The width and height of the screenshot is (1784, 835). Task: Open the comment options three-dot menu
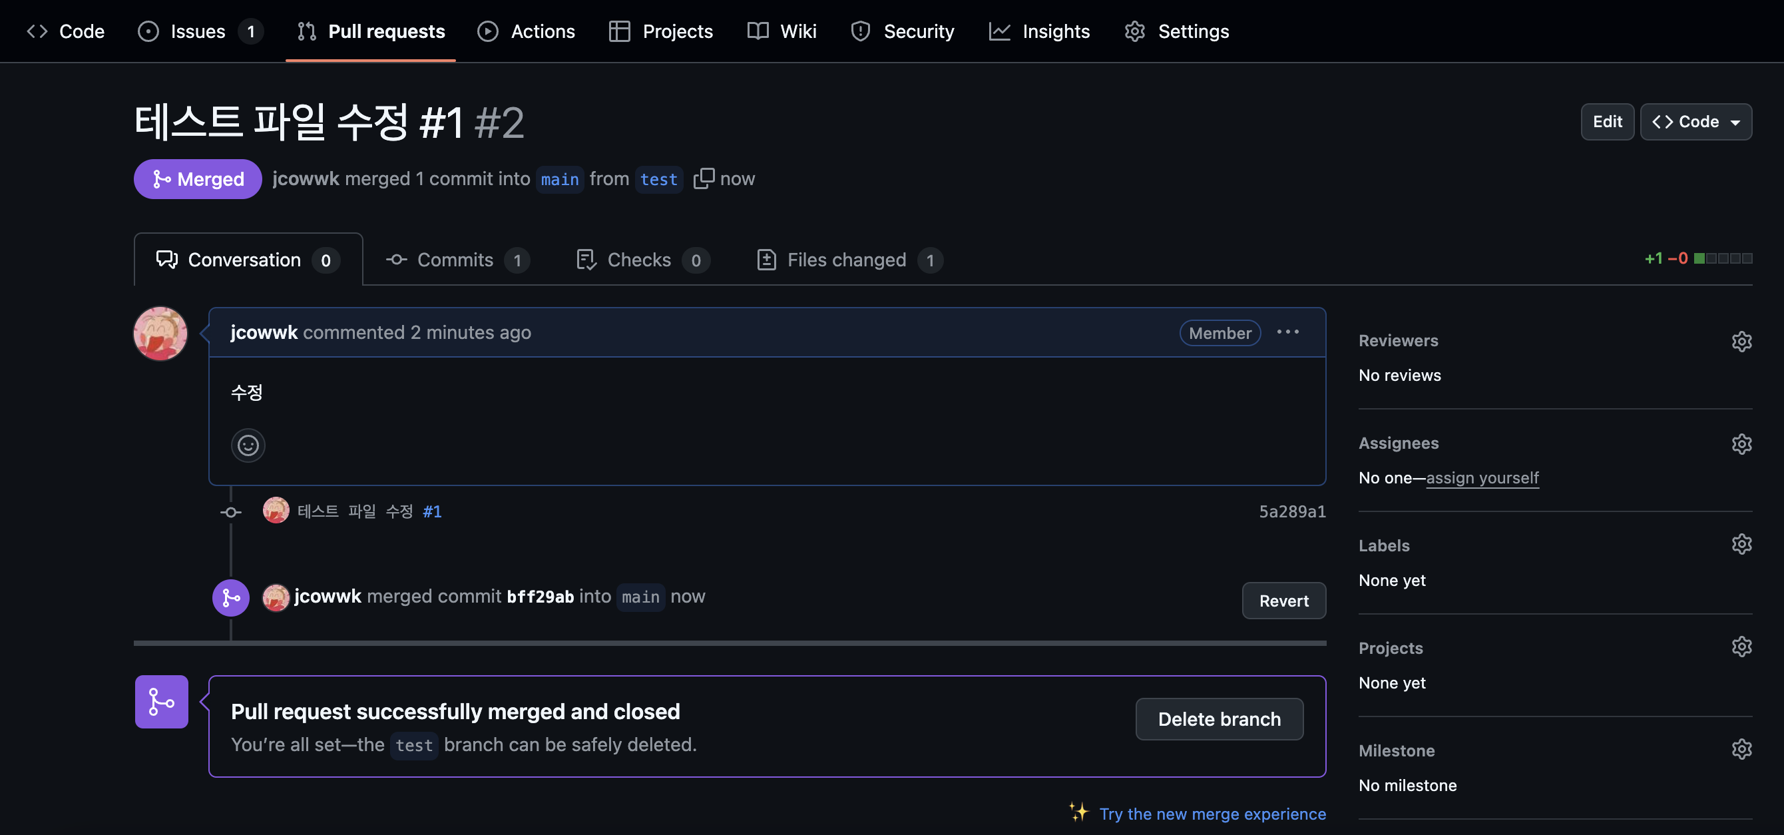[1287, 332]
